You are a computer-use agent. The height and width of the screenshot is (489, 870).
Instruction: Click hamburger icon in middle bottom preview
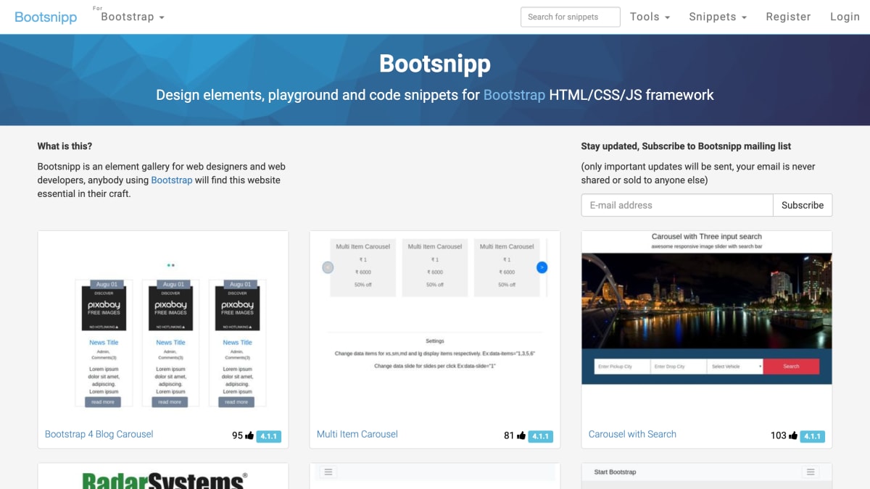click(x=328, y=472)
